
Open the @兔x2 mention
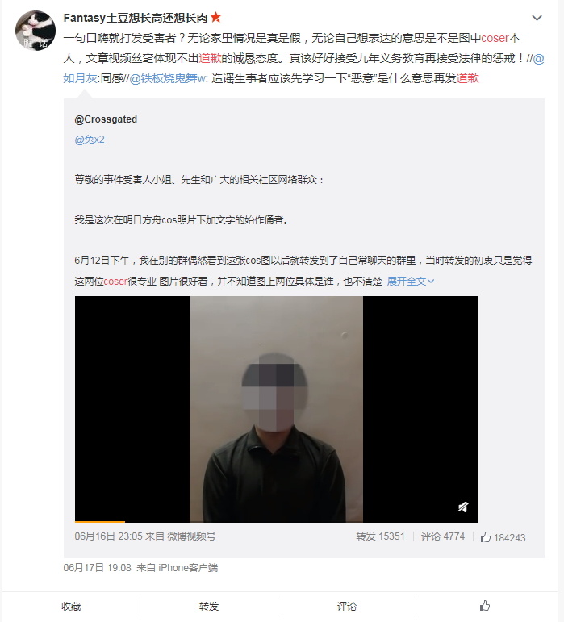(x=90, y=140)
